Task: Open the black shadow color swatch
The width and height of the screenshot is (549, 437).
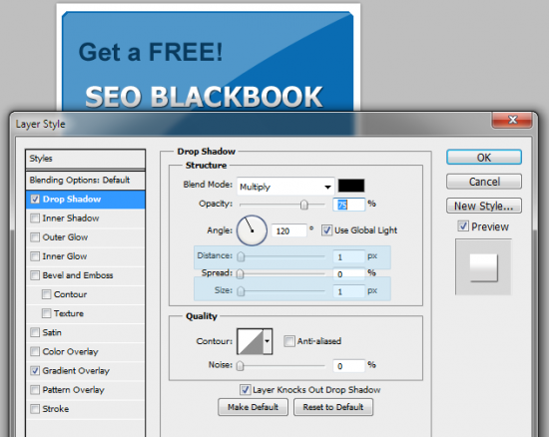Action: click(351, 186)
